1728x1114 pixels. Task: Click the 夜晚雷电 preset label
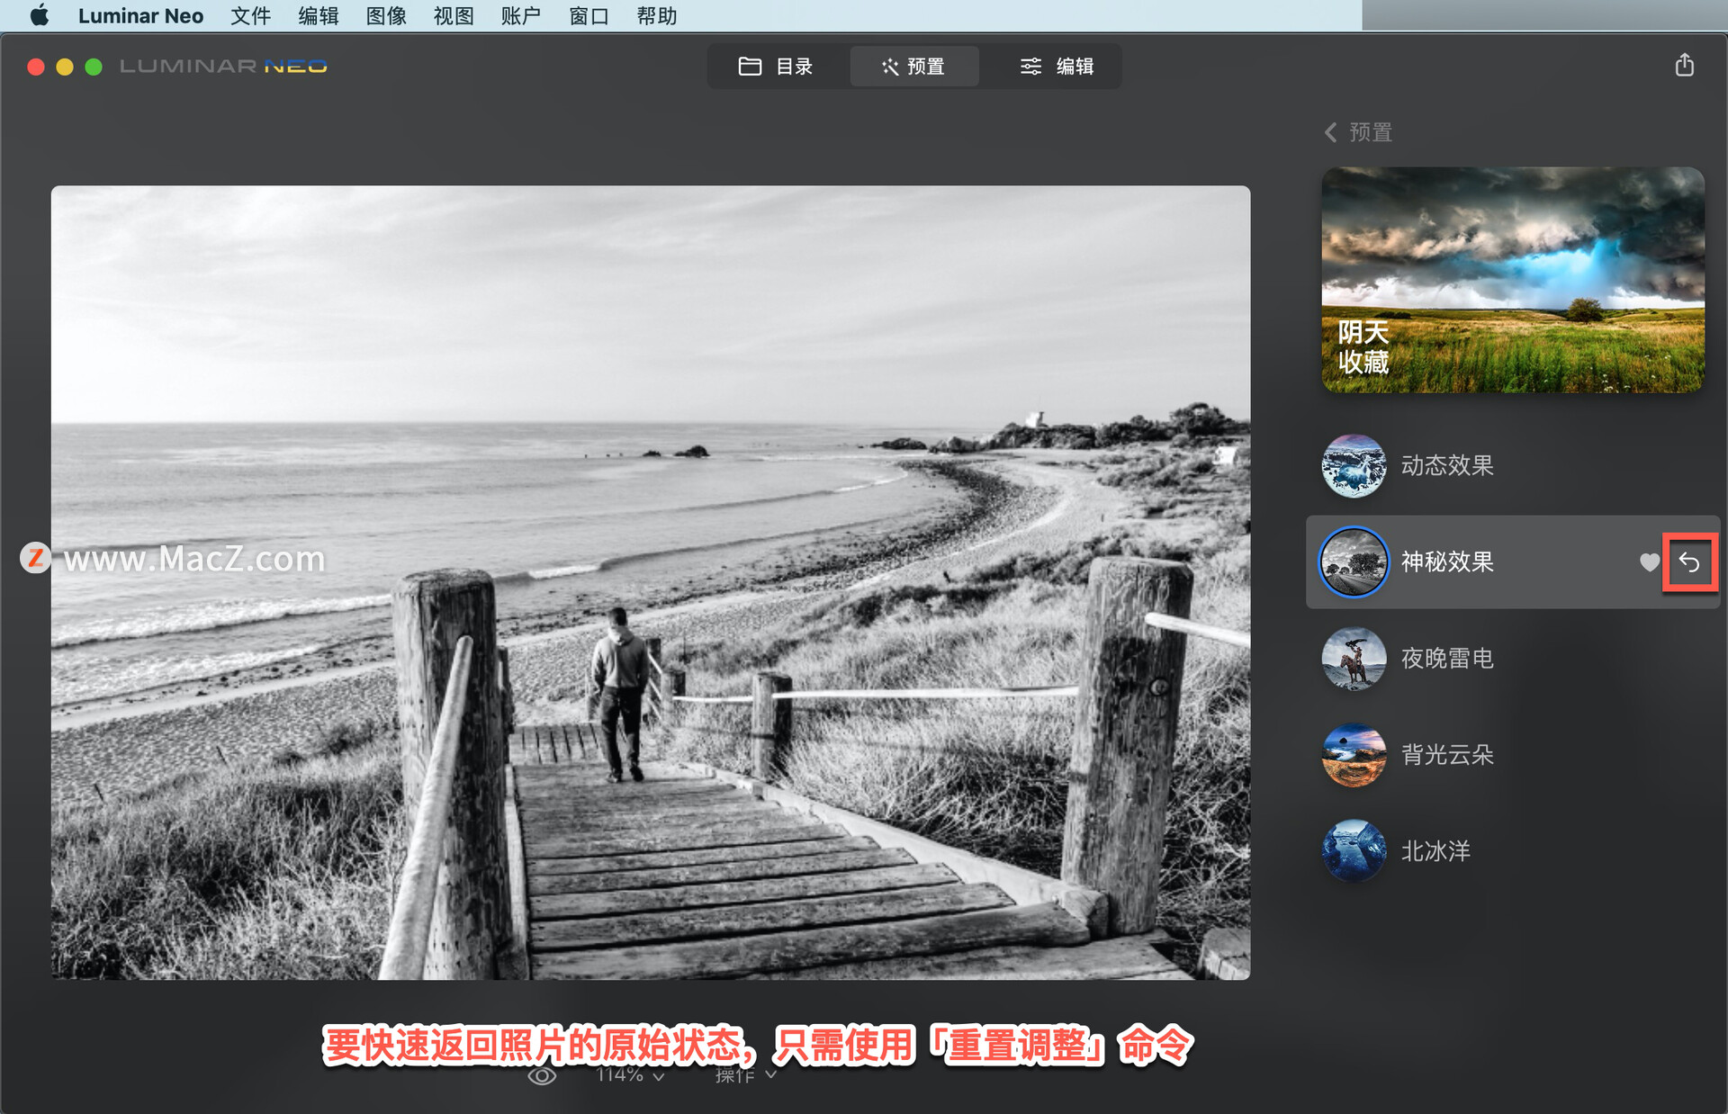[1447, 659]
